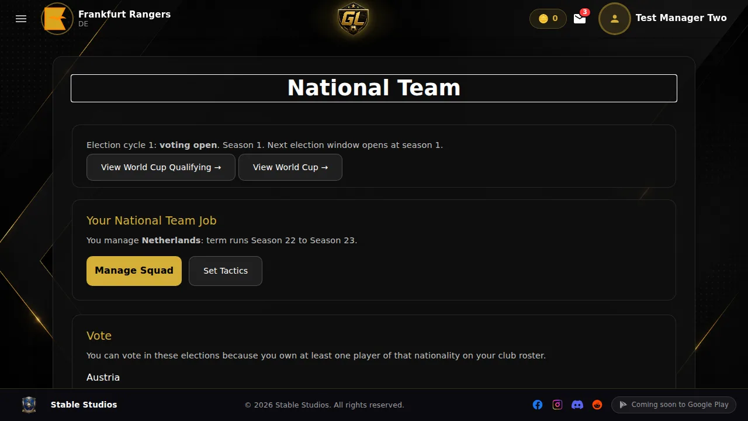748x421 pixels.
Task: Open the Facebook page link
Action: click(x=538, y=405)
